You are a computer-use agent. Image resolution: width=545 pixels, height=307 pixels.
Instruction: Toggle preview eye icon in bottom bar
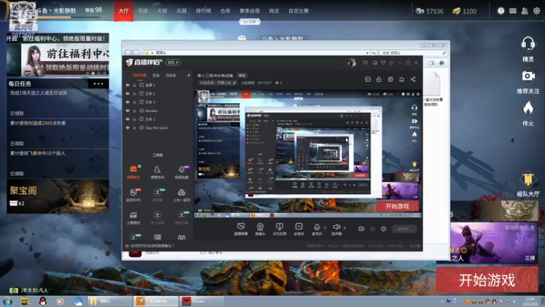click(373, 229)
